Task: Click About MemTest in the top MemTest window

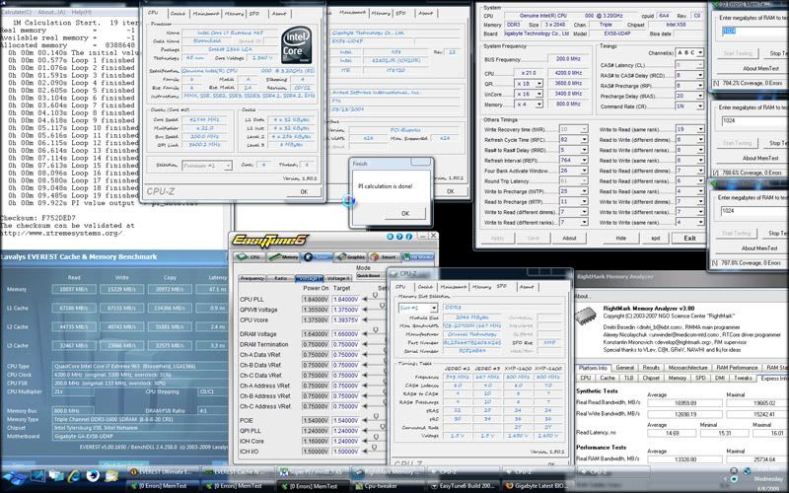Action: (759, 68)
